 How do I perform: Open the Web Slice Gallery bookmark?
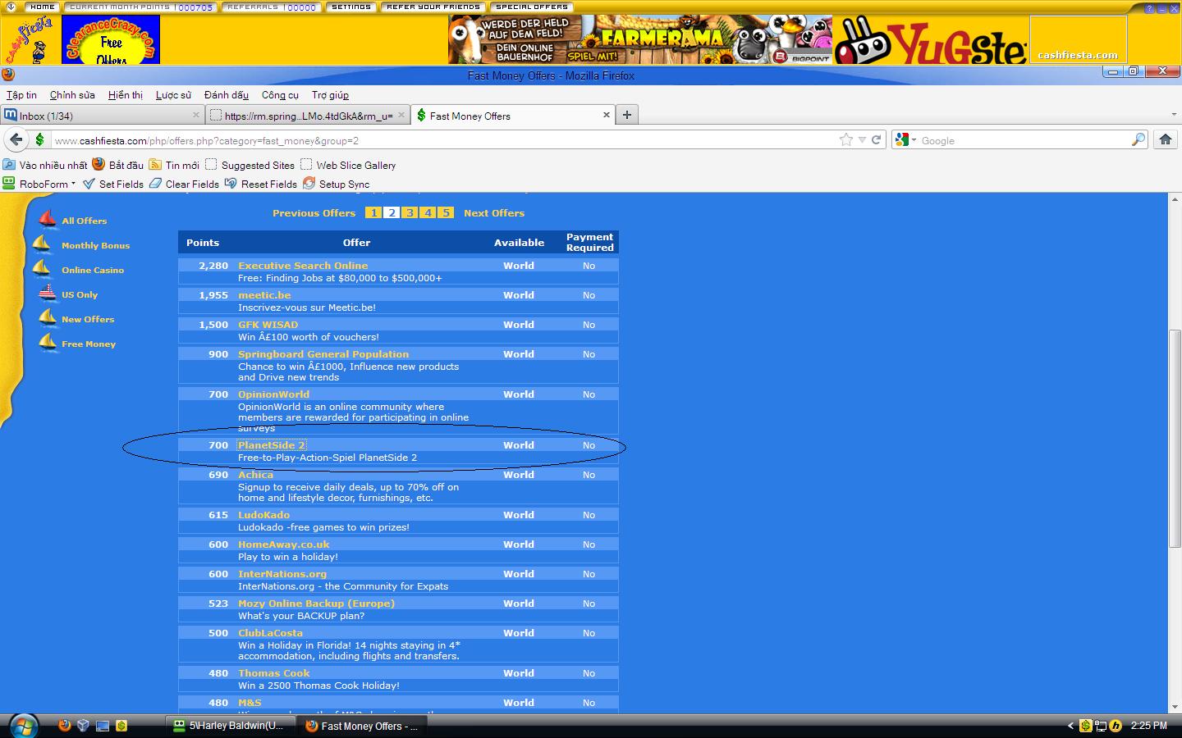click(348, 165)
